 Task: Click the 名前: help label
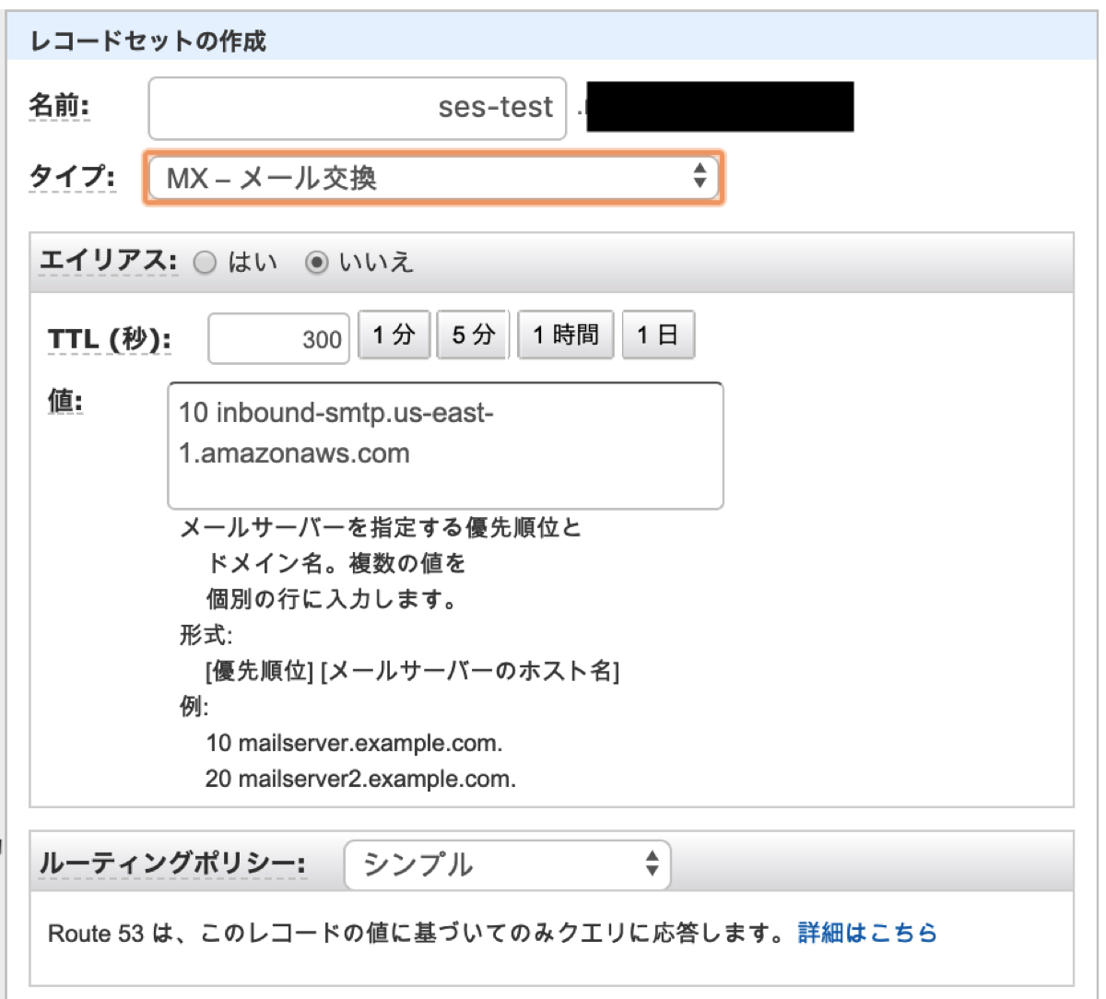coord(59,106)
